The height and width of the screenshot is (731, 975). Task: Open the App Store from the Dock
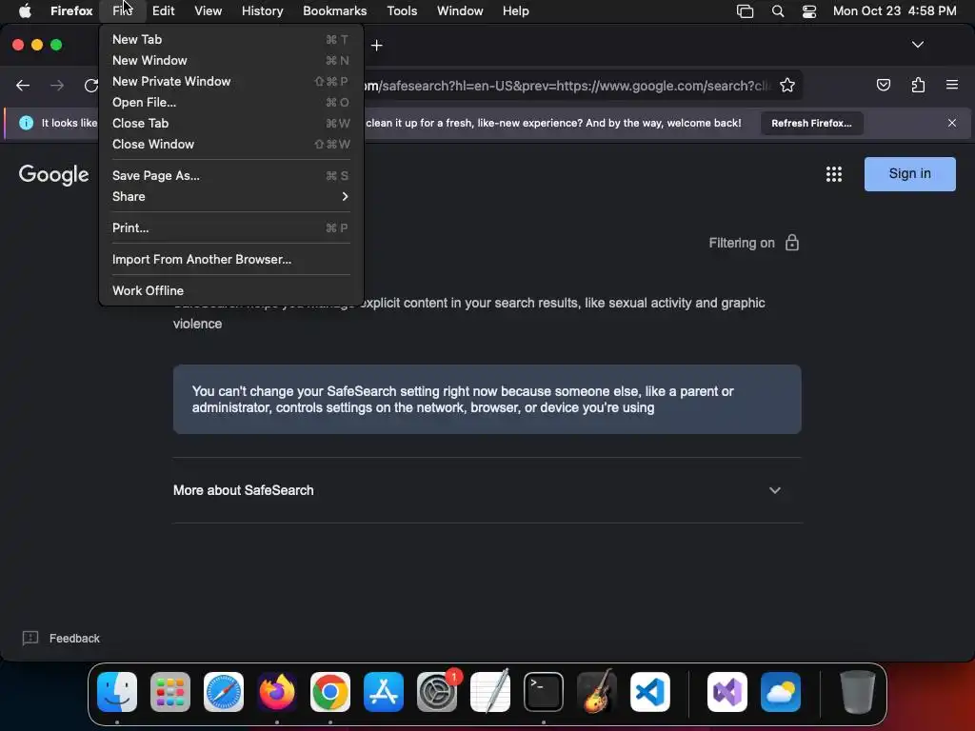click(384, 692)
